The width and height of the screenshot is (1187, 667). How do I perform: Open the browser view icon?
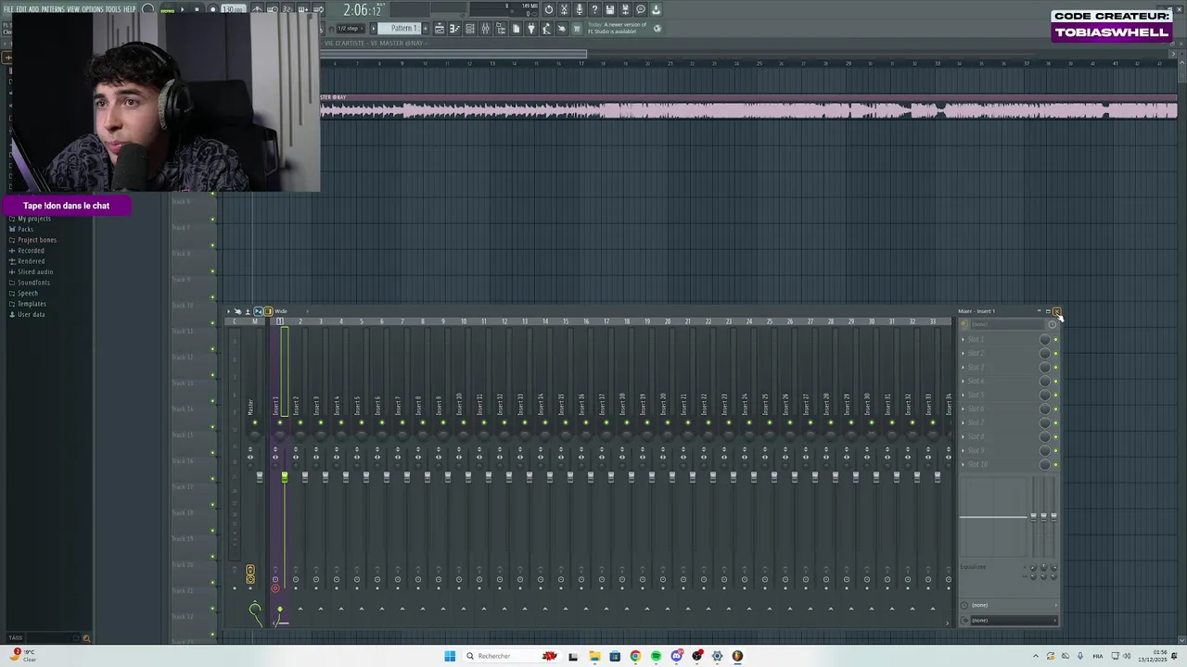click(x=501, y=28)
